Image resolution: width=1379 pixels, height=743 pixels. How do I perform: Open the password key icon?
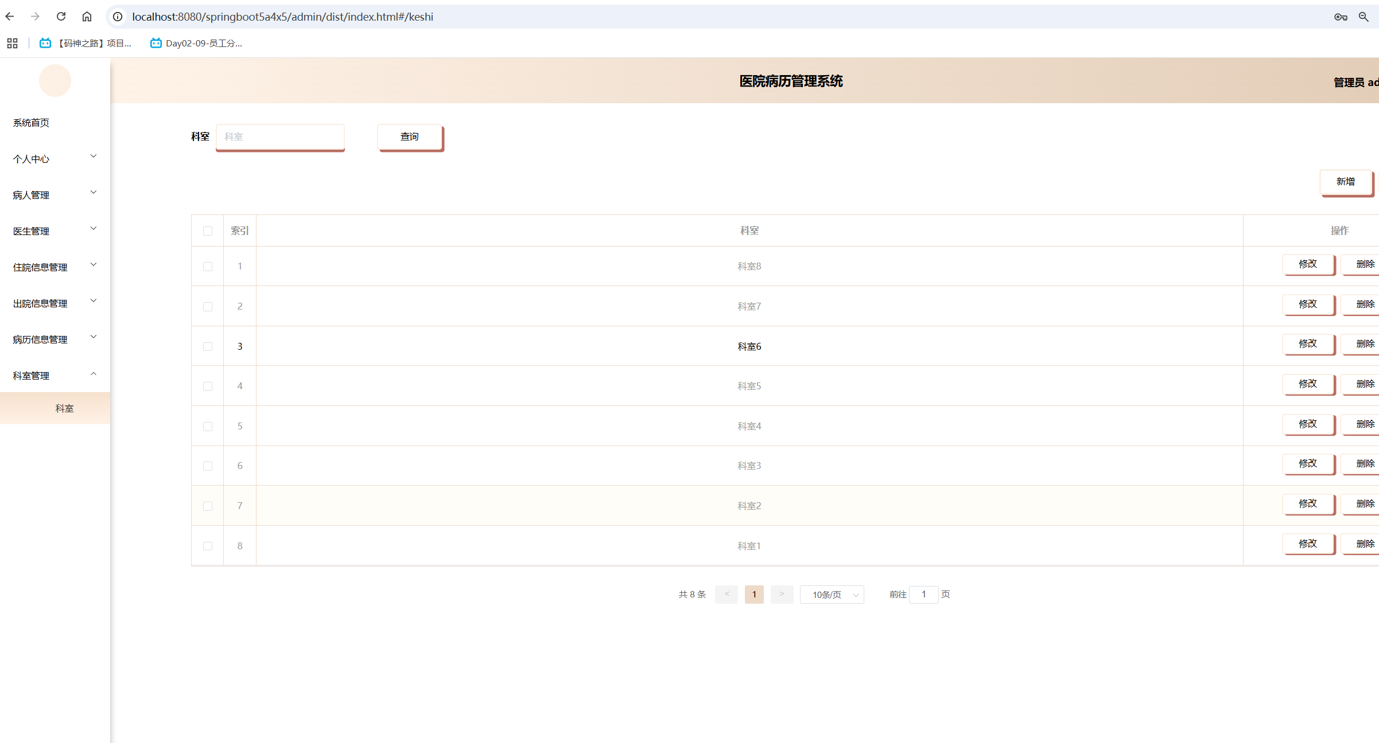click(x=1341, y=17)
